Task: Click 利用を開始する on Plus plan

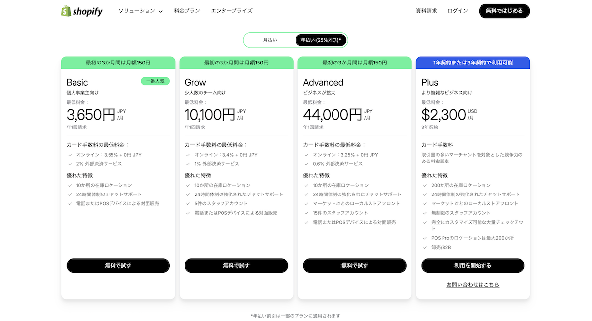Action: click(473, 266)
